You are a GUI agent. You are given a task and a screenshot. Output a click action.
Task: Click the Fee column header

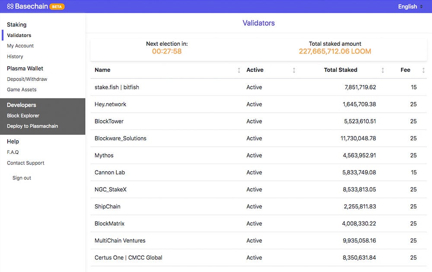pos(405,70)
